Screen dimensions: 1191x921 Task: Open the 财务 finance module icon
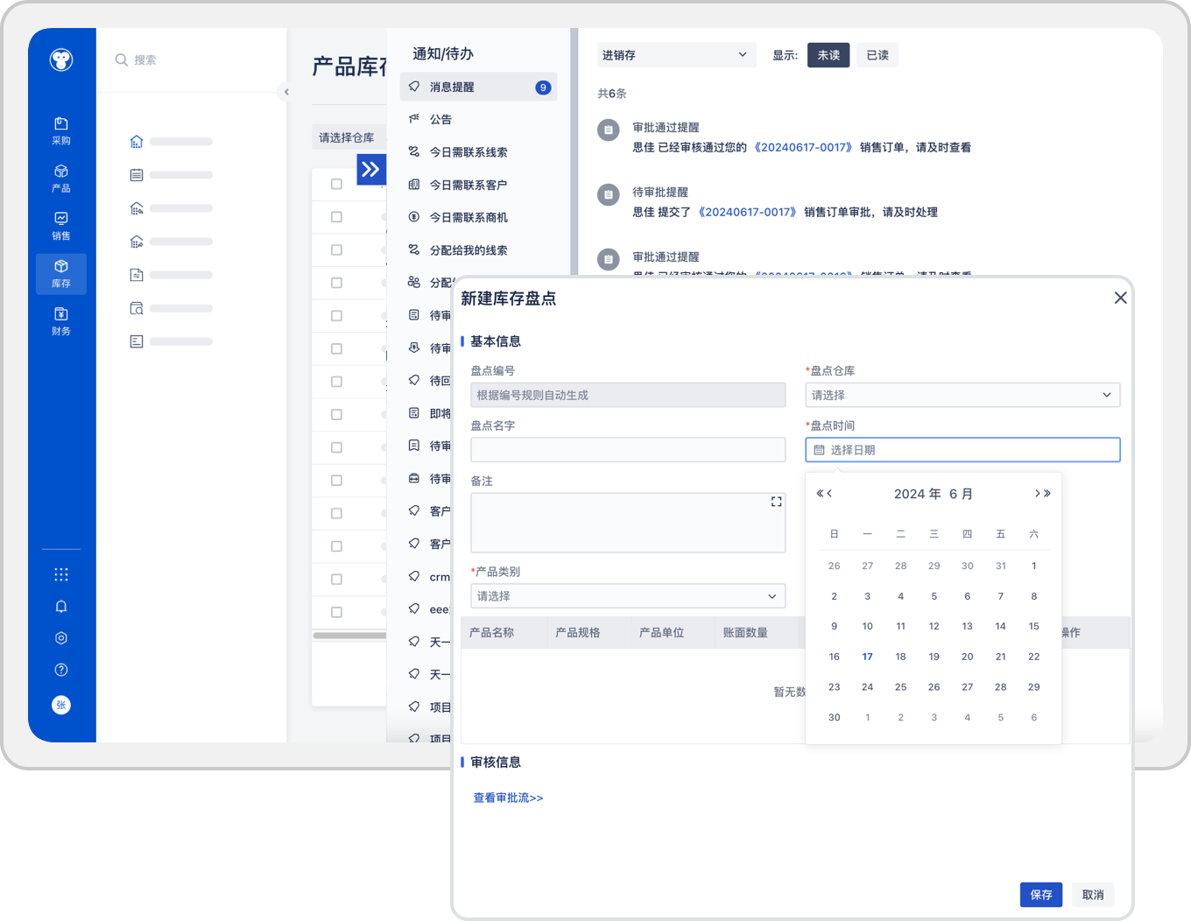(60, 320)
